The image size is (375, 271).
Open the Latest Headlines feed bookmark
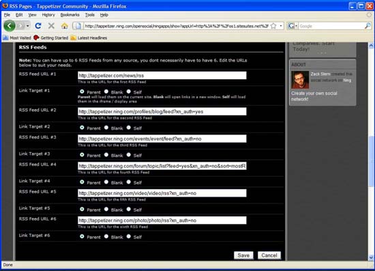click(89, 38)
